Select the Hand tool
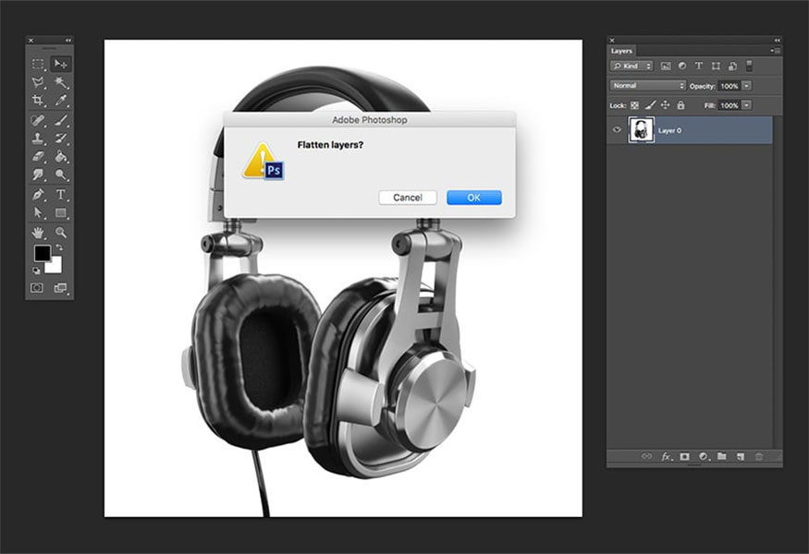 click(38, 232)
